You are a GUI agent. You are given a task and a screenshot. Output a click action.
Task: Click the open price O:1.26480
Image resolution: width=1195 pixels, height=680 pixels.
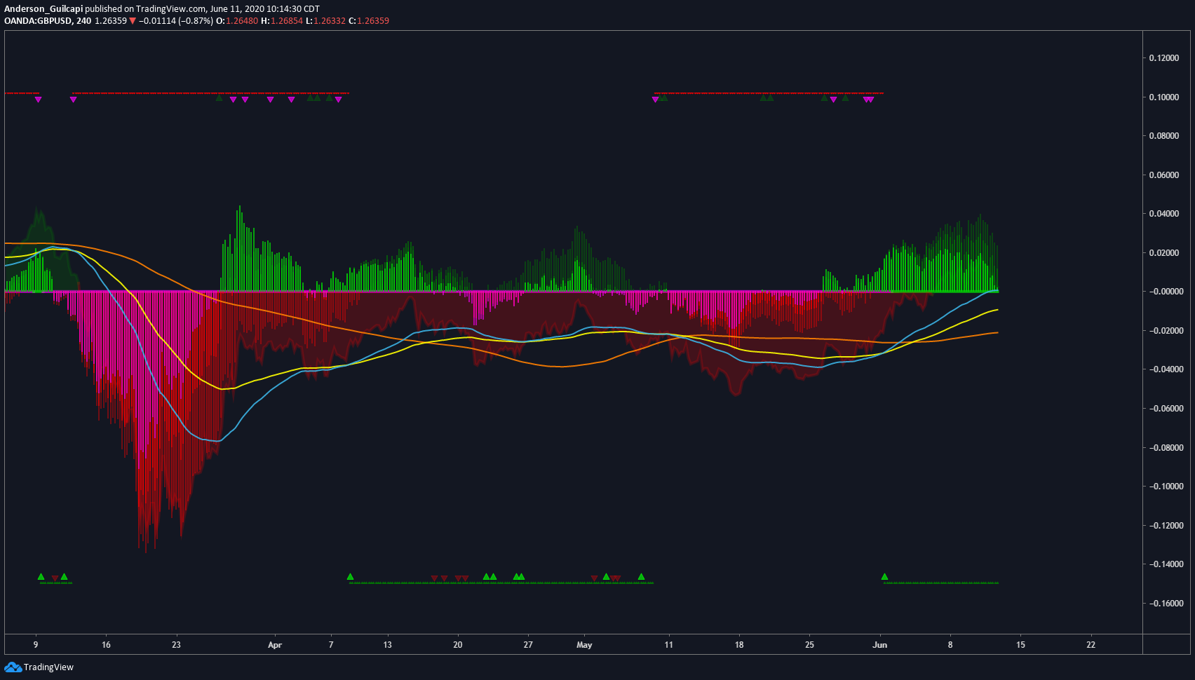click(x=237, y=21)
